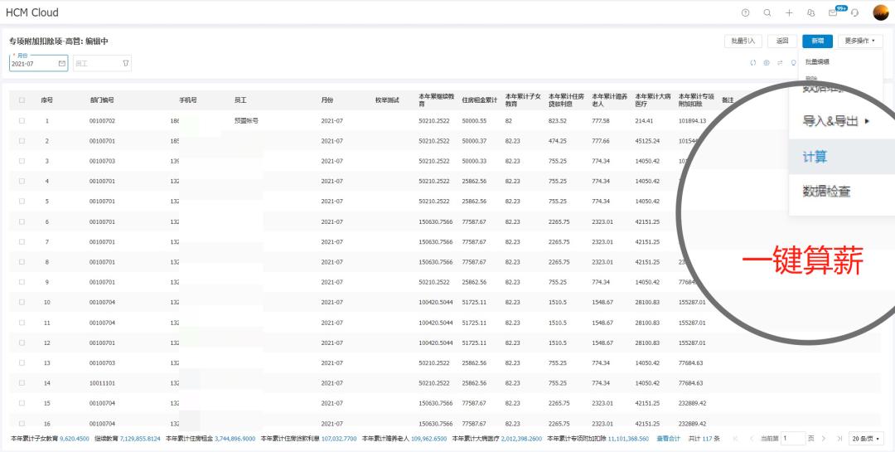Open the help question-mark icon
This screenshot has width=895, height=452.
coord(746,12)
